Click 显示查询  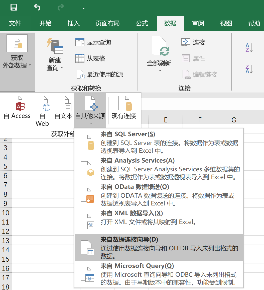(93, 42)
